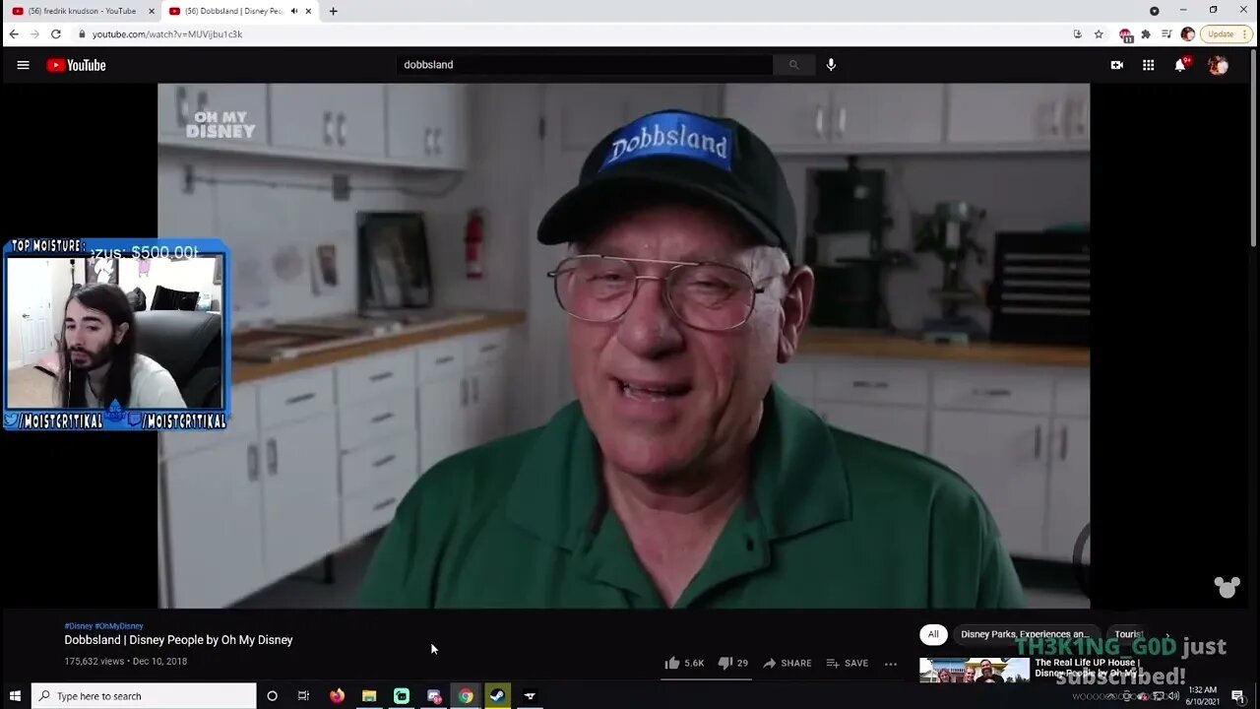Open the Cortana circle icon
Screen dimensions: 1260x709
tap(272, 696)
